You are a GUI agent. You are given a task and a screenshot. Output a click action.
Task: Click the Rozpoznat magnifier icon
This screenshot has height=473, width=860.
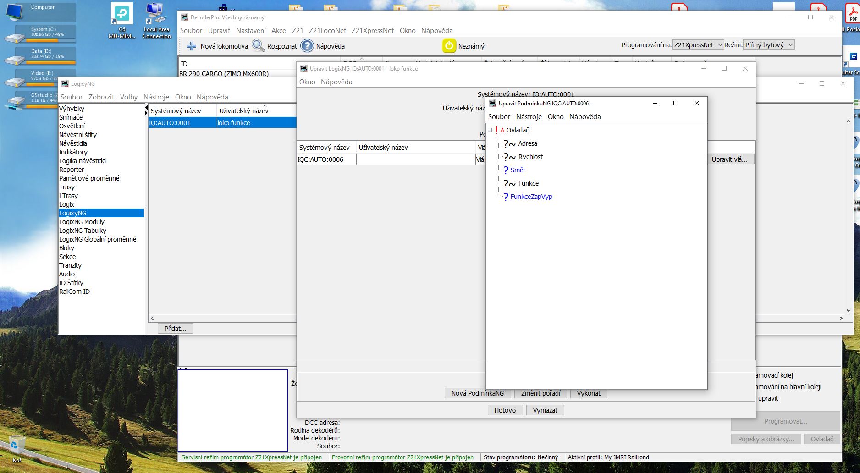click(x=258, y=46)
